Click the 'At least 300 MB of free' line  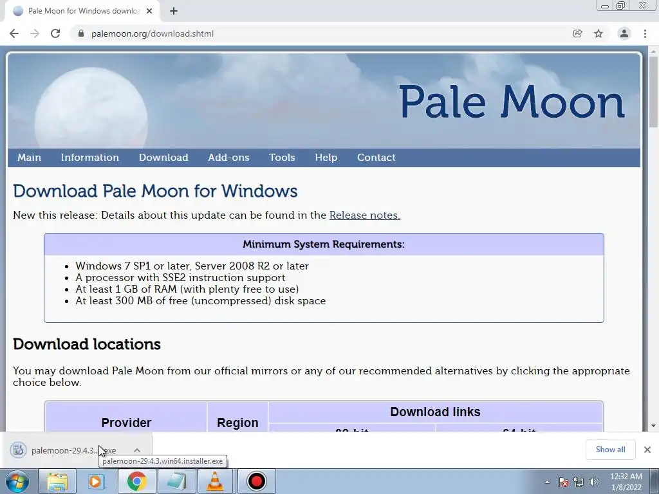point(201,301)
